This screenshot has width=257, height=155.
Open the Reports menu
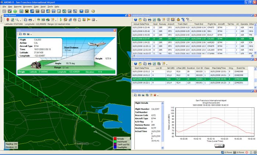[x=17, y=7]
